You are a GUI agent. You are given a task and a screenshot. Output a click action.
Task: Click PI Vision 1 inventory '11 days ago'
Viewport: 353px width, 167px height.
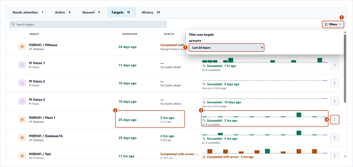(x=128, y=65)
